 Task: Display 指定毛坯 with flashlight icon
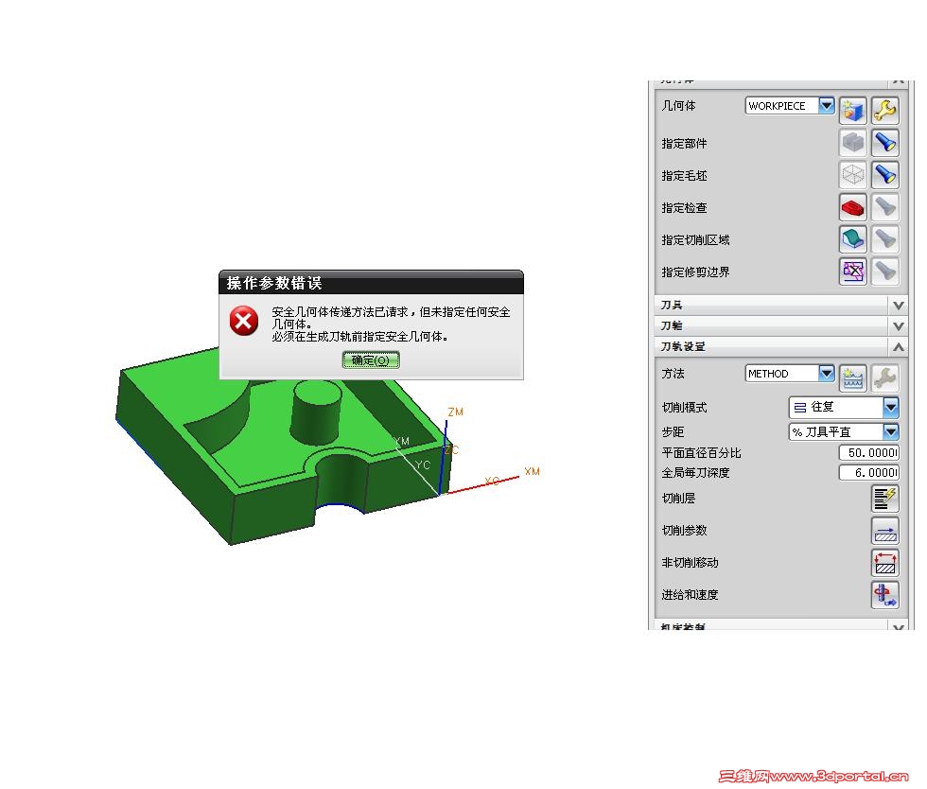(x=885, y=175)
